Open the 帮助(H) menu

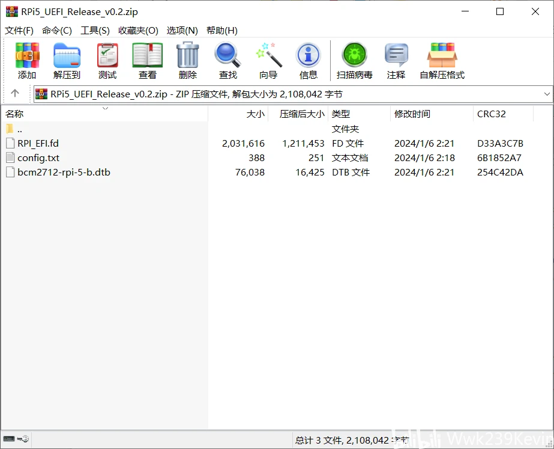222,31
